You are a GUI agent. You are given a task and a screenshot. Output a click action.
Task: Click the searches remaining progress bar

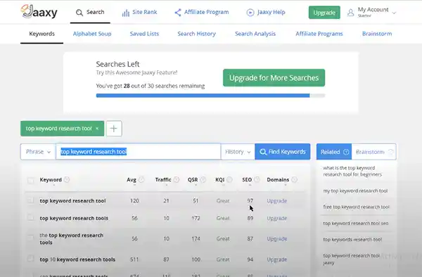coord(210,96)
